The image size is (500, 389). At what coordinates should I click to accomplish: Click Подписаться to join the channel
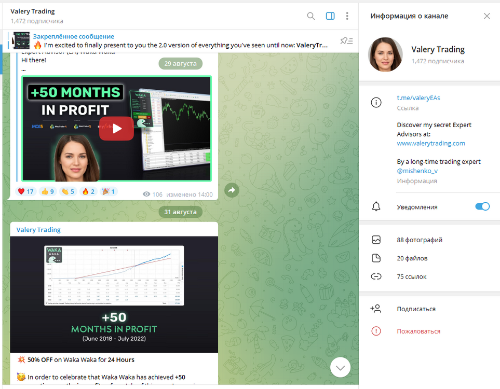point(416,309)
